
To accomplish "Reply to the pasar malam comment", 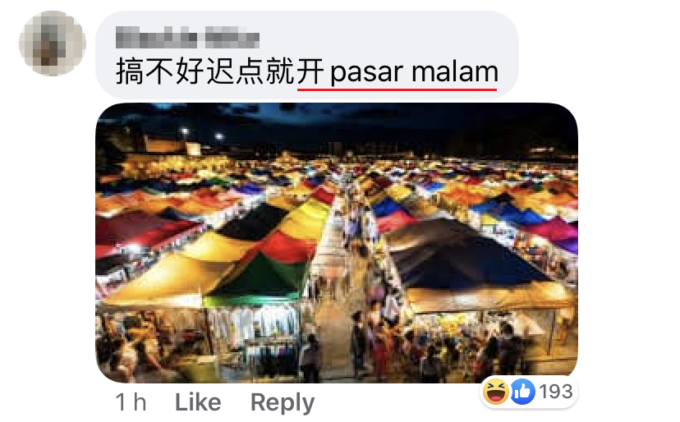I will [x=283, y=402].
